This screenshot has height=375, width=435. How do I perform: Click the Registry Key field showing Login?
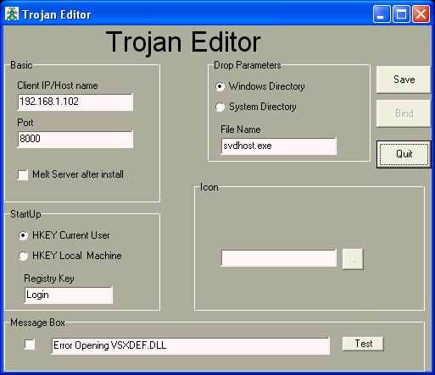click(x=69, y=295)
